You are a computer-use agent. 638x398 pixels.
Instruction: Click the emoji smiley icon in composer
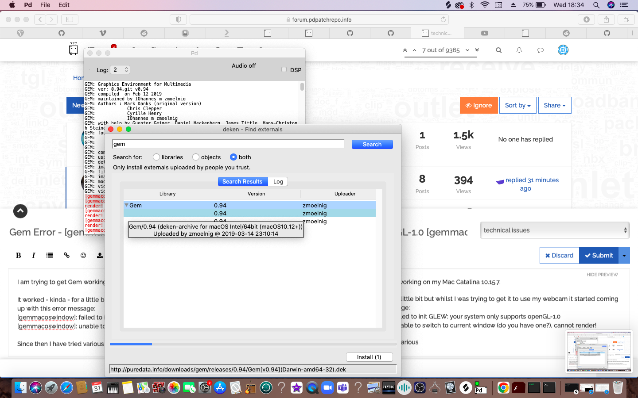click(83, 255)
